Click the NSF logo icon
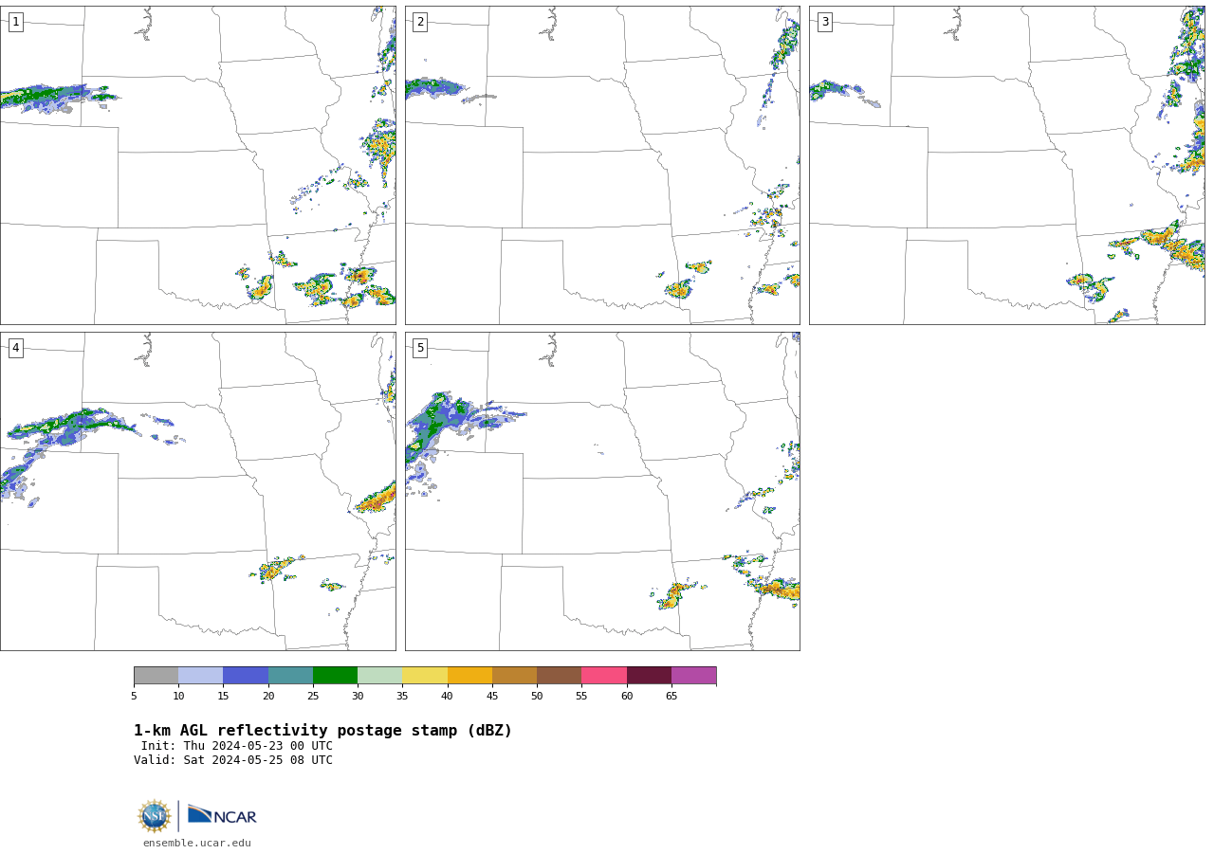This screenshot has height=854, width=1214. click(x=155, y=816)
